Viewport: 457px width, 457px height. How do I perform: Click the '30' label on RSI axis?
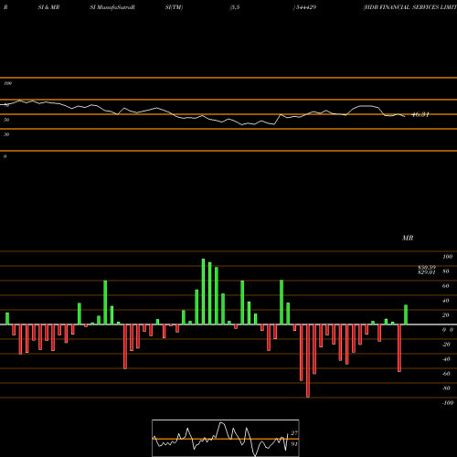6,134
